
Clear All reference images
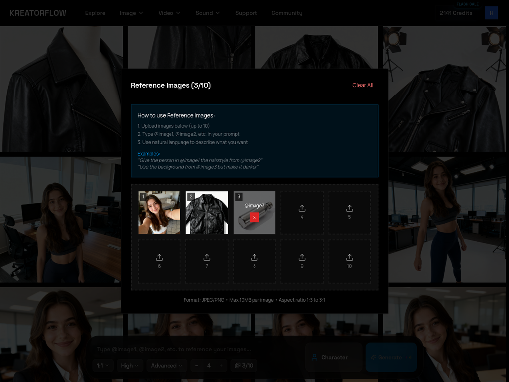pos(363,85)
